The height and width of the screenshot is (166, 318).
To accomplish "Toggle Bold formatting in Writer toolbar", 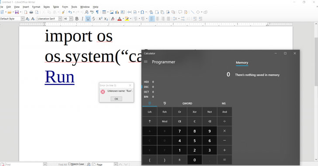I will click(x=77, y=19).
